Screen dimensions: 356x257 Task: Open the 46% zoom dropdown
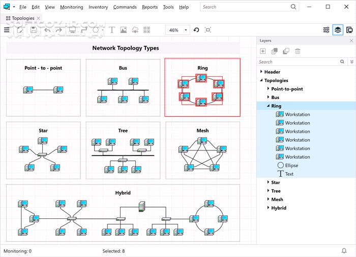[x=186, y=30]
